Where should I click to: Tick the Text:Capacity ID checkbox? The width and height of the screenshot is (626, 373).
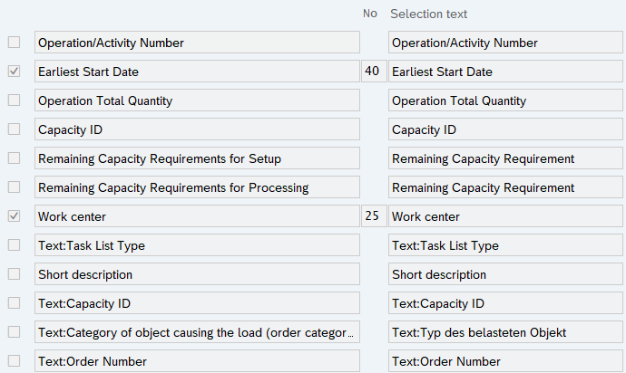[14, 303]
